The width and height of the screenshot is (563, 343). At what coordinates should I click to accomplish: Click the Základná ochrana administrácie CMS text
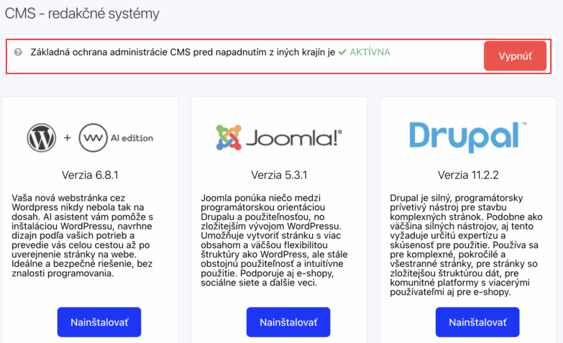pyautogui.click(x=183, y=52)
